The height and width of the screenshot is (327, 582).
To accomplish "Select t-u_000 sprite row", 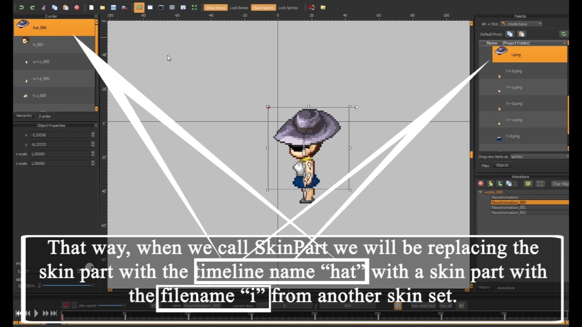I will coord(54,95).
